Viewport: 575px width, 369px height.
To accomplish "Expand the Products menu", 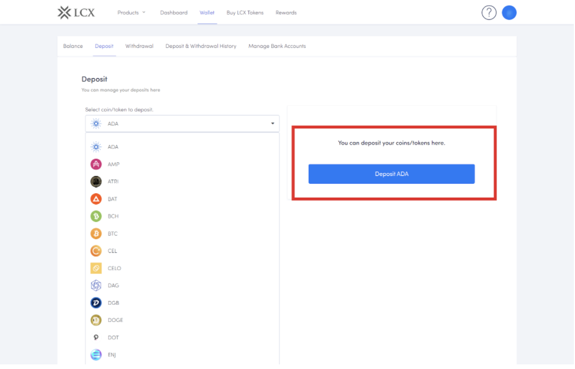I will pyautogui.click(x=131, y=13).
